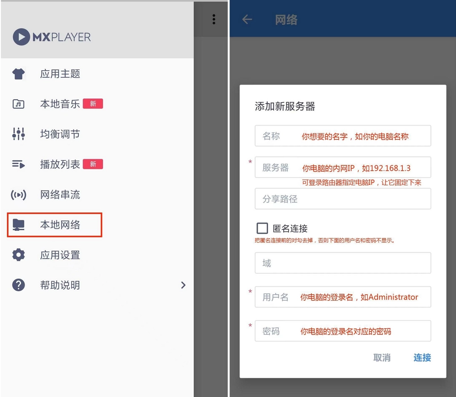The height and width of the screenshot is (397, 456).
Task: Open the three-dot overflow menu
Action: pyautogui.click(x=214, y=19)
